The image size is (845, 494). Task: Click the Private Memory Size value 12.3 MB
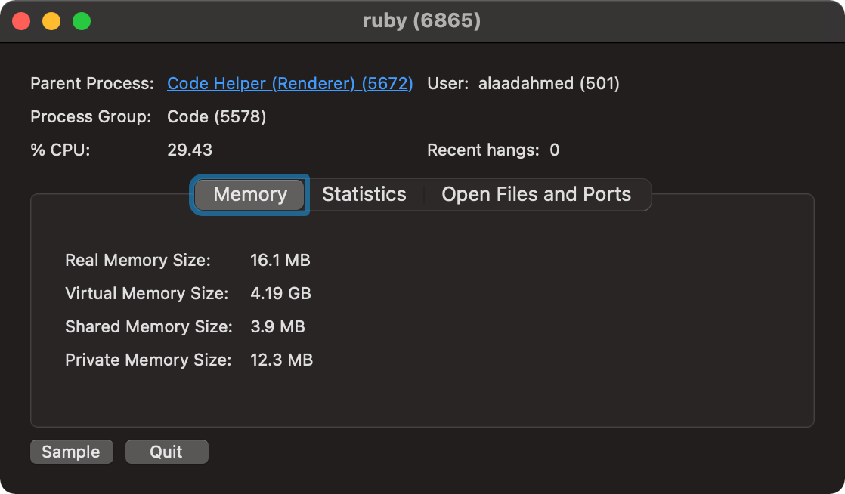tap(281, 360)
